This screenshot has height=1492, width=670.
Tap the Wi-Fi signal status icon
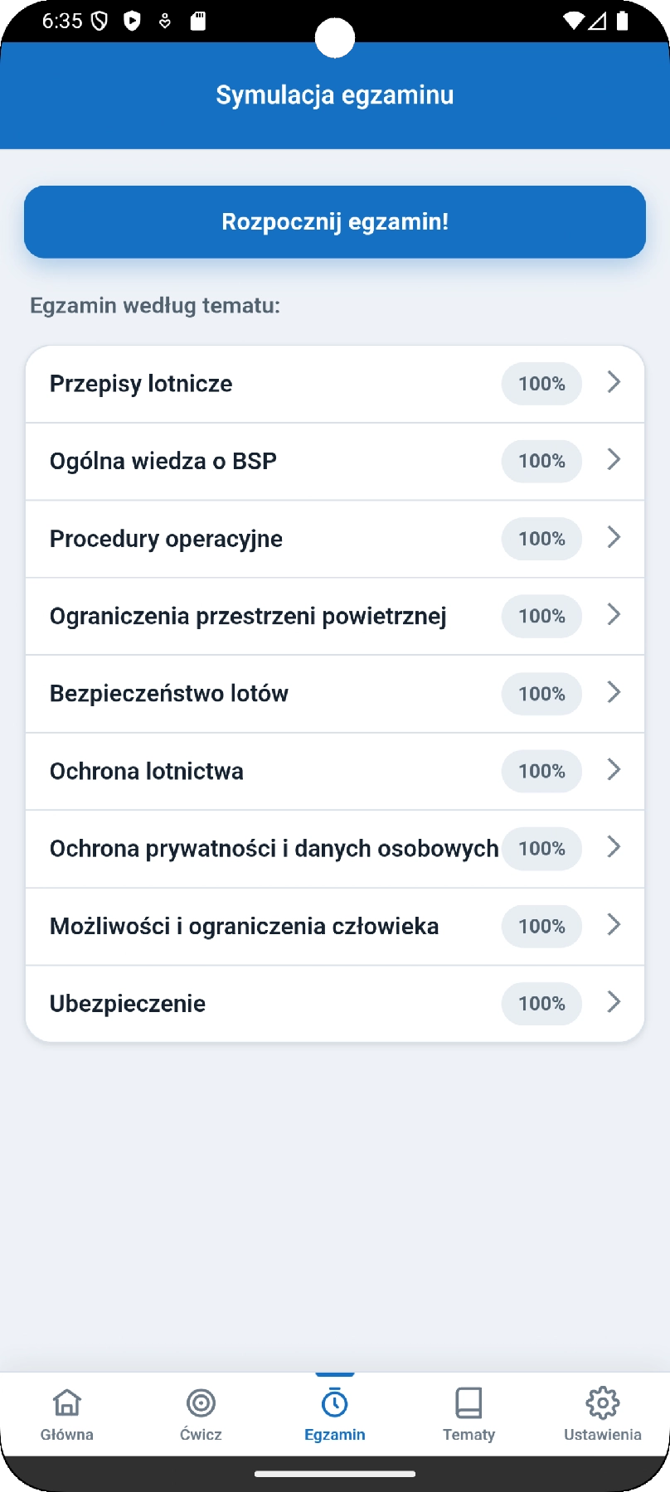coord(573,21)
